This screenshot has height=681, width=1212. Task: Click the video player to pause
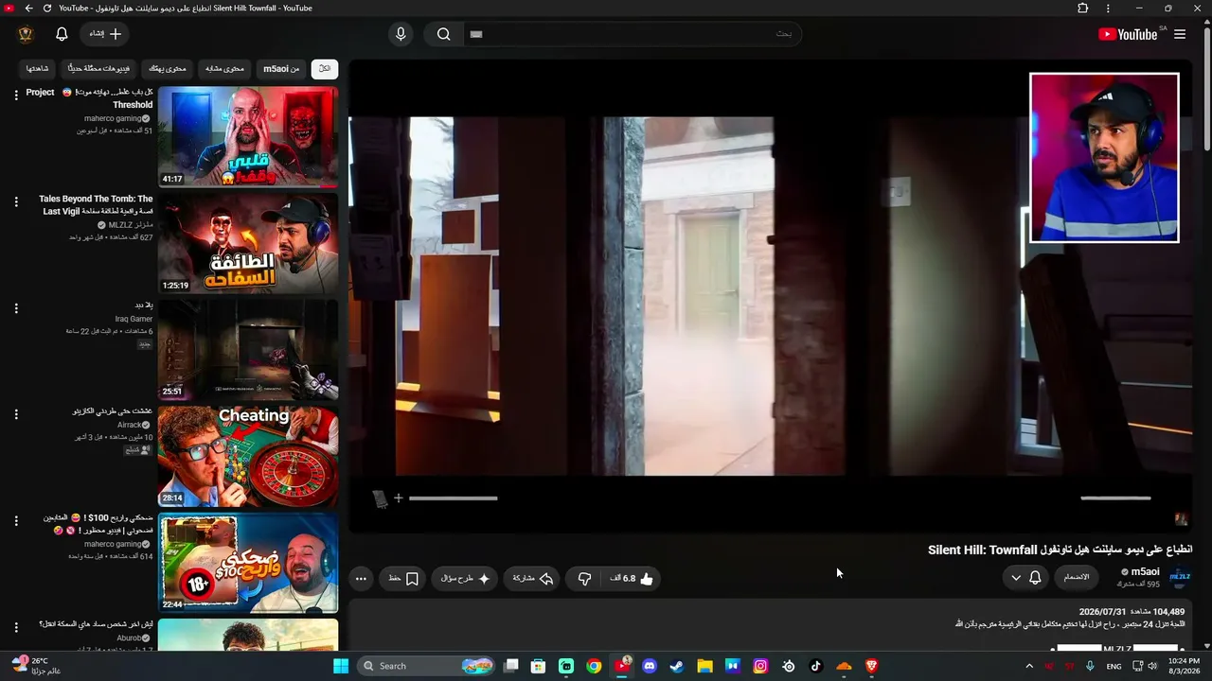pyautogui.click(x=770, y=296)
